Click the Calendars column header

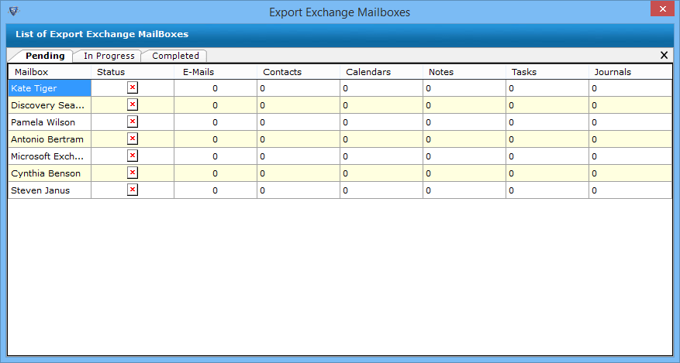381,72
